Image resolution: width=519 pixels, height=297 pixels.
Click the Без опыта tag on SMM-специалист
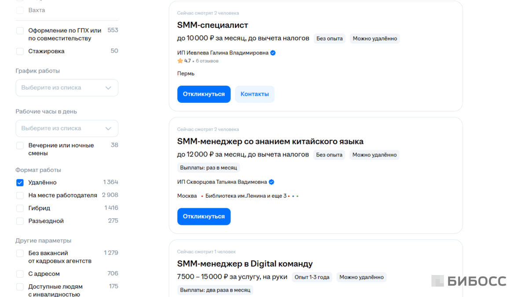(x=329, y=38)
